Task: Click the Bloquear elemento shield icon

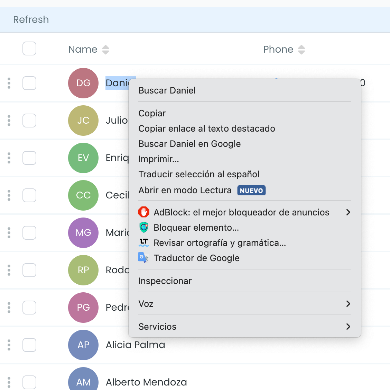Action: click(x=144, y=227)
